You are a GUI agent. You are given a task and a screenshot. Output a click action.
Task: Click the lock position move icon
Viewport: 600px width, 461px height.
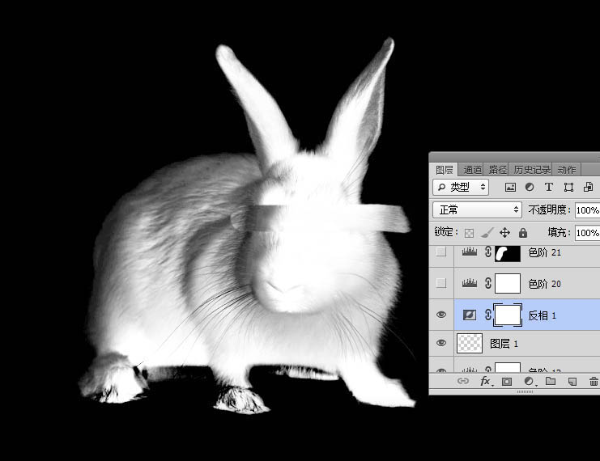click(x=504, y=233)
